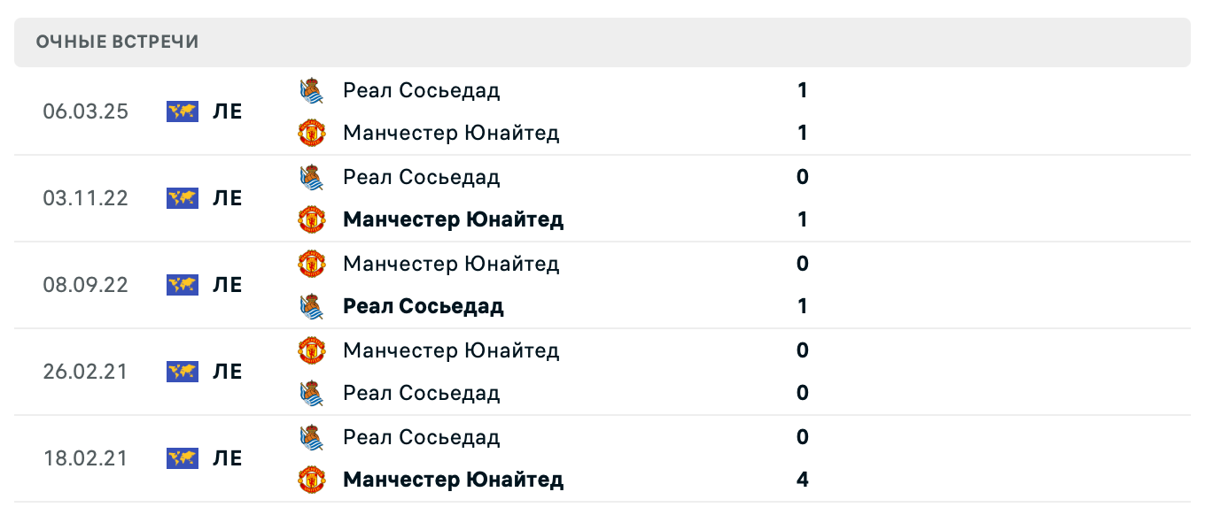Click the Europa League icon for 08.09.22
This screenshot has height=515, width=1205.
(x=183, y=285)
